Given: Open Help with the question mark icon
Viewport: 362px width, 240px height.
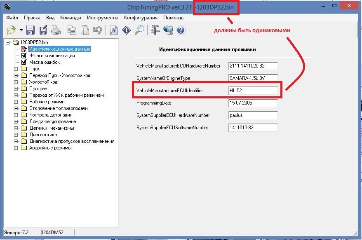Looking at the screenshot, I should pyautogui.click(x=181, y=30).
